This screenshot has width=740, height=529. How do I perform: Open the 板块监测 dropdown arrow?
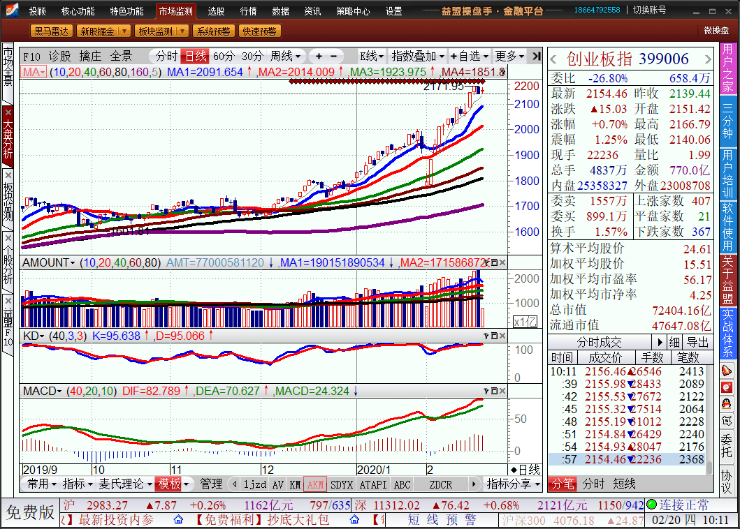coord(183,31)
